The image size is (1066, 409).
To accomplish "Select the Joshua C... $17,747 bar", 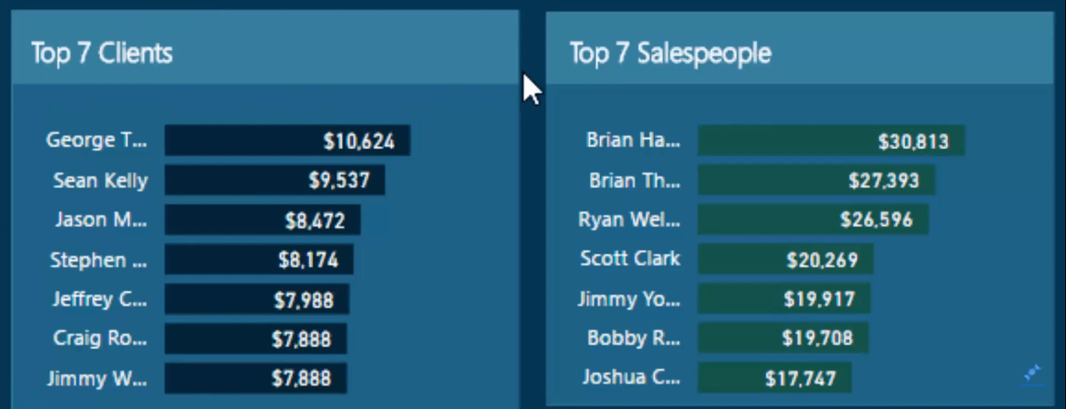I will coord(774,378).
